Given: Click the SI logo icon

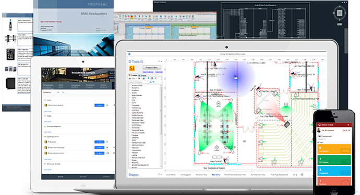Looking at the screenshot, I should point(132,68).
